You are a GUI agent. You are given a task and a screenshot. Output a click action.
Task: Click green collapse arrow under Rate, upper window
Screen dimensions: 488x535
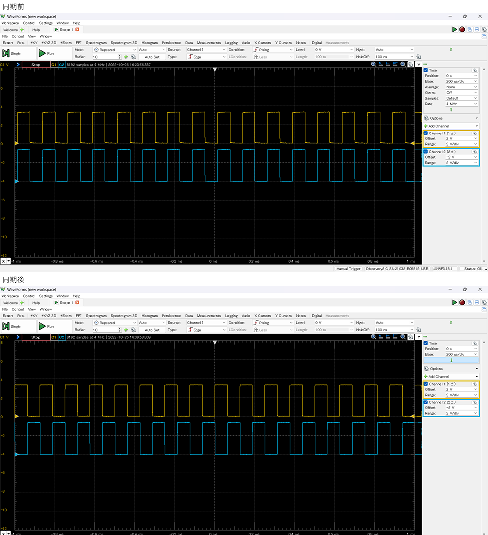pos(451,110)
